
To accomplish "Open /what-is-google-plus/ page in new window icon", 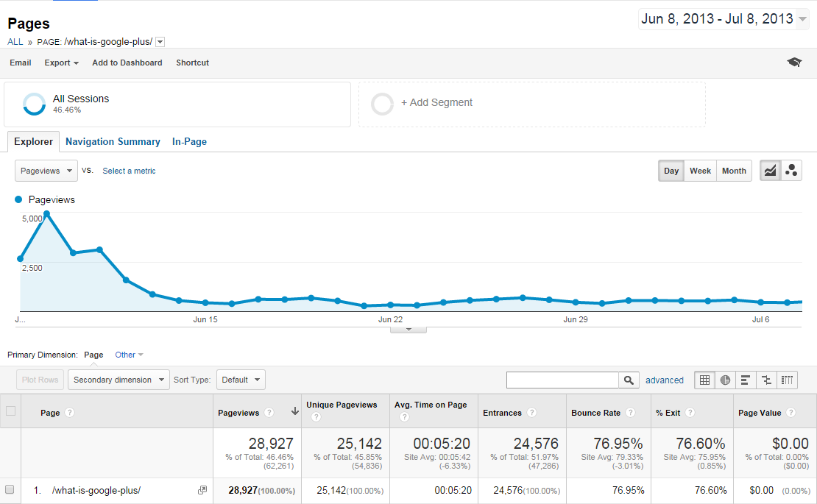I will [202, 490].
